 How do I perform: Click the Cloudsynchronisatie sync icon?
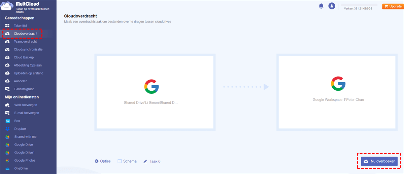[7, 49]
